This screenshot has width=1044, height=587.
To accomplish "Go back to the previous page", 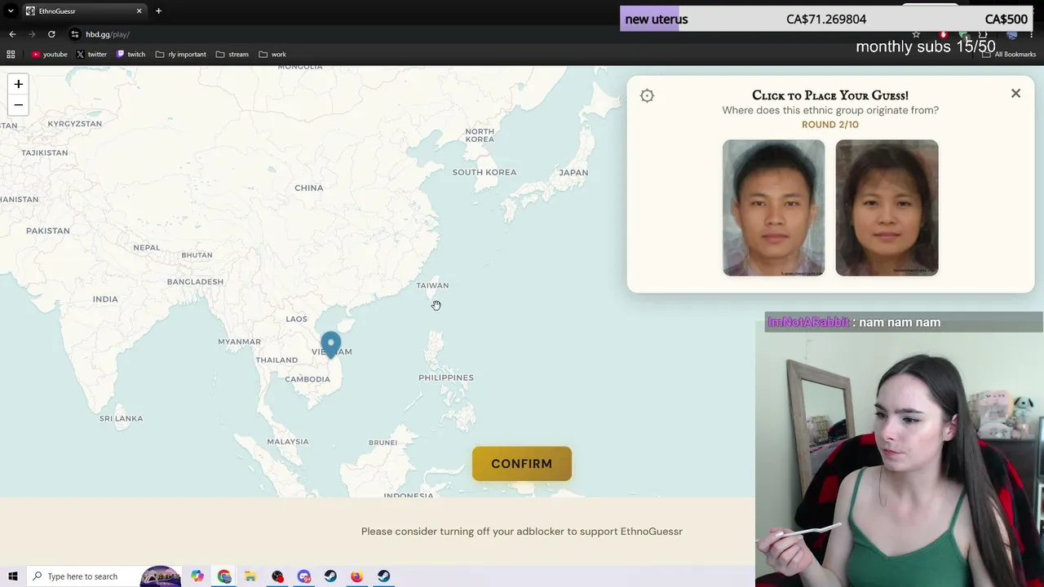I will tap(12, 34).
